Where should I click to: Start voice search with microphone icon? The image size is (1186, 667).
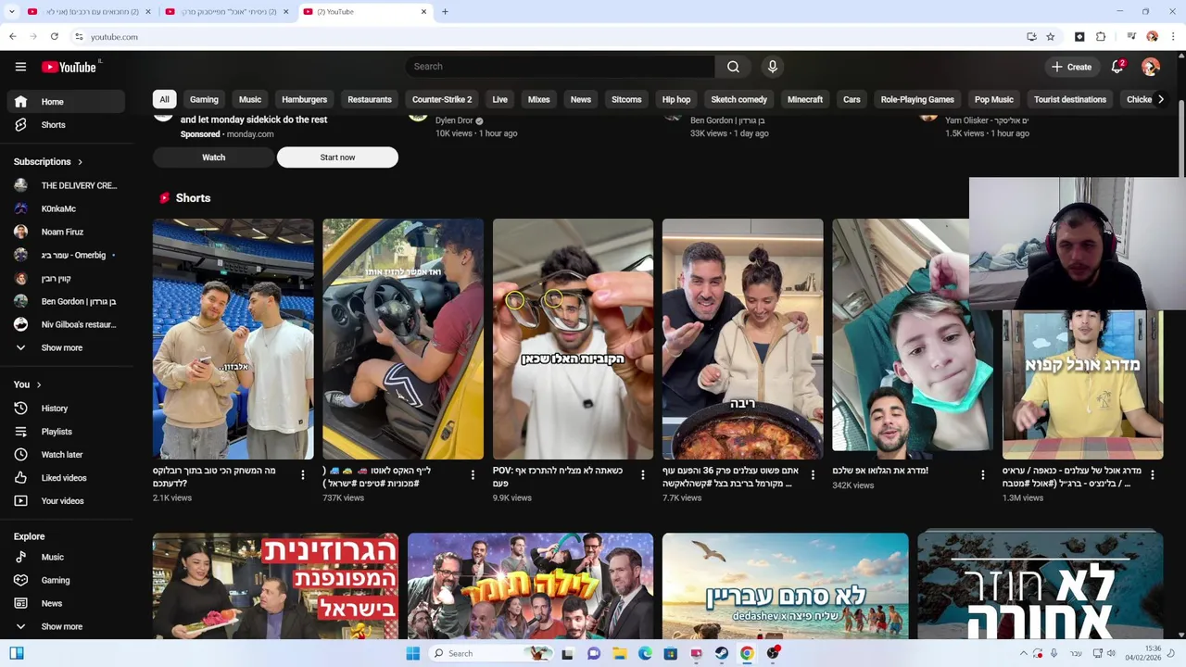772,67
